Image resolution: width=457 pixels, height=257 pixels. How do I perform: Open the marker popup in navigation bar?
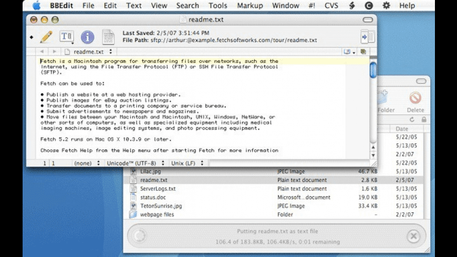pos(349,52)
